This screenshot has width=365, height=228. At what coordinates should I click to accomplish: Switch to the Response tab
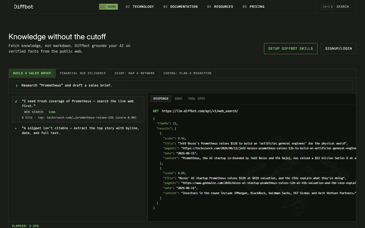tap(161, 98)
